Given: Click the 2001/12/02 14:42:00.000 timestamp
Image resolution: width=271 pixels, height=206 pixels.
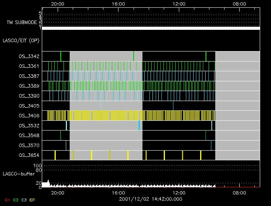Looking at the screenshot, I should [150, 199].
